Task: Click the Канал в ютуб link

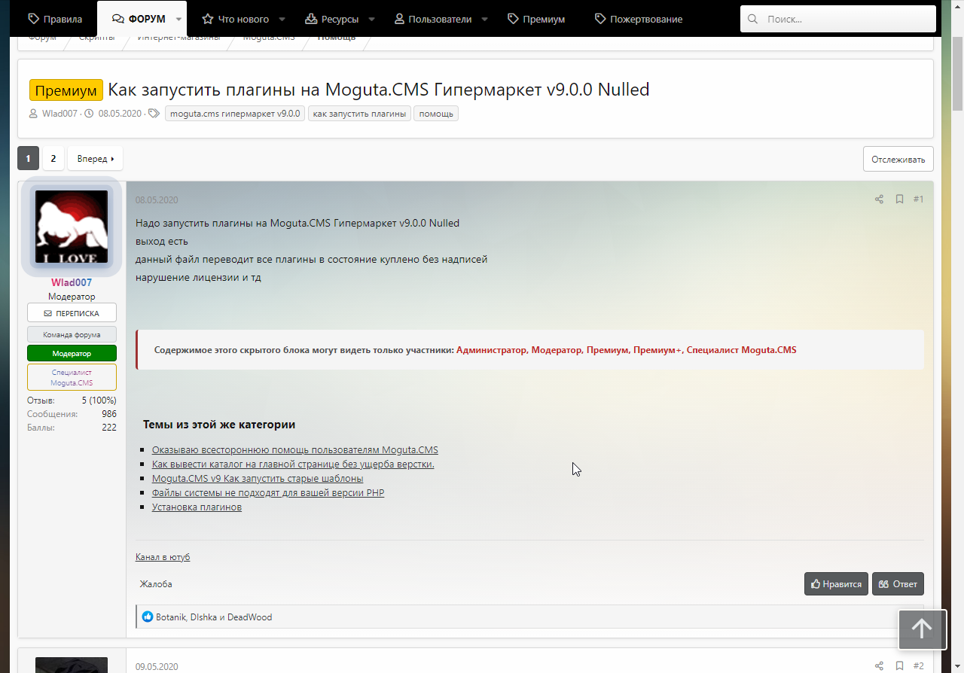Action: (163, 557)
